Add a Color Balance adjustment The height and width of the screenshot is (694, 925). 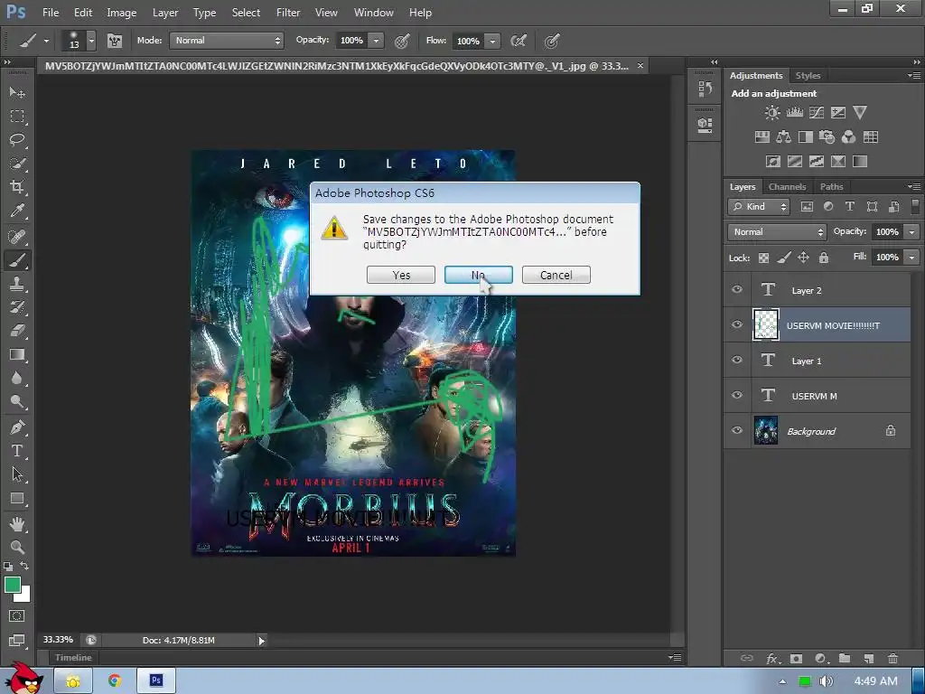tap(783, 137)
